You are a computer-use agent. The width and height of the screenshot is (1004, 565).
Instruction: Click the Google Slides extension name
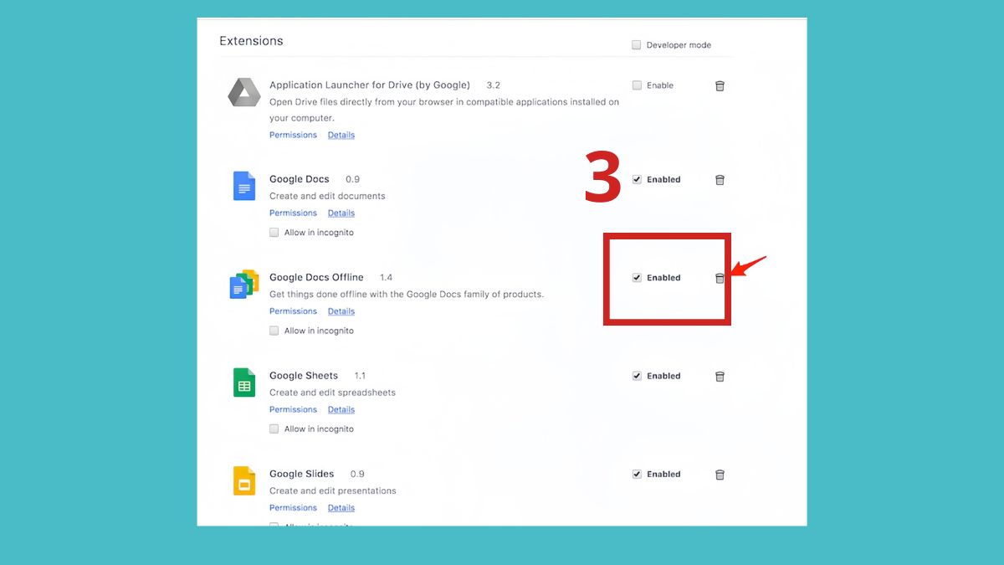click(301, 474)
